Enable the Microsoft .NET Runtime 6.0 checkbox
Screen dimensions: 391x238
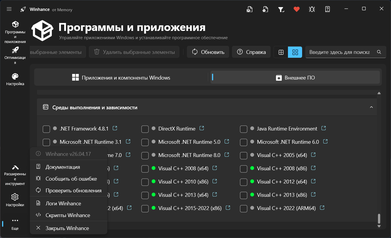(x=243, y=142)
